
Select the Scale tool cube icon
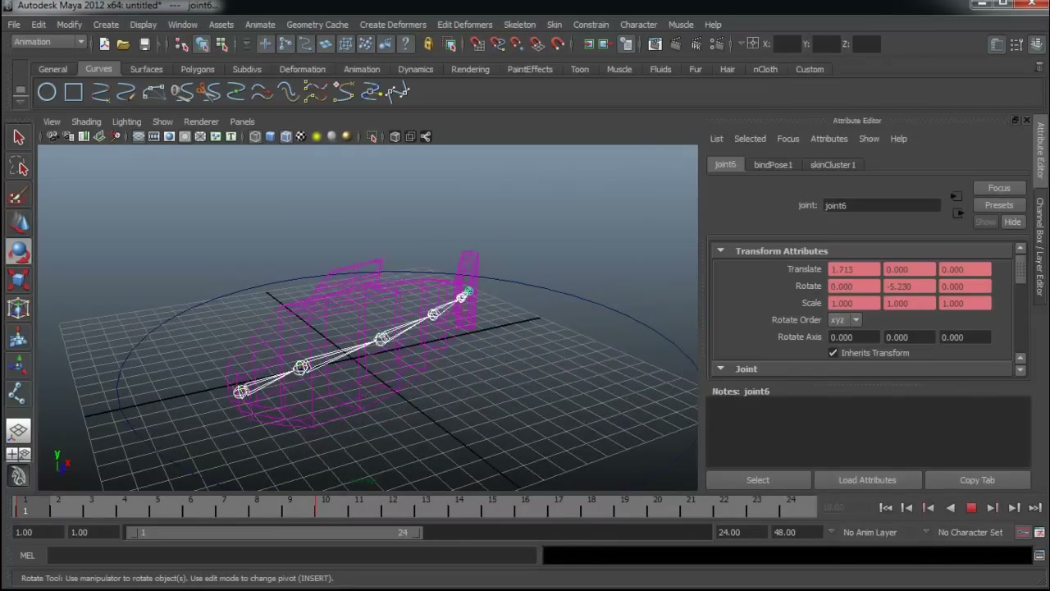pyautogui.click(x=19, y=281)
